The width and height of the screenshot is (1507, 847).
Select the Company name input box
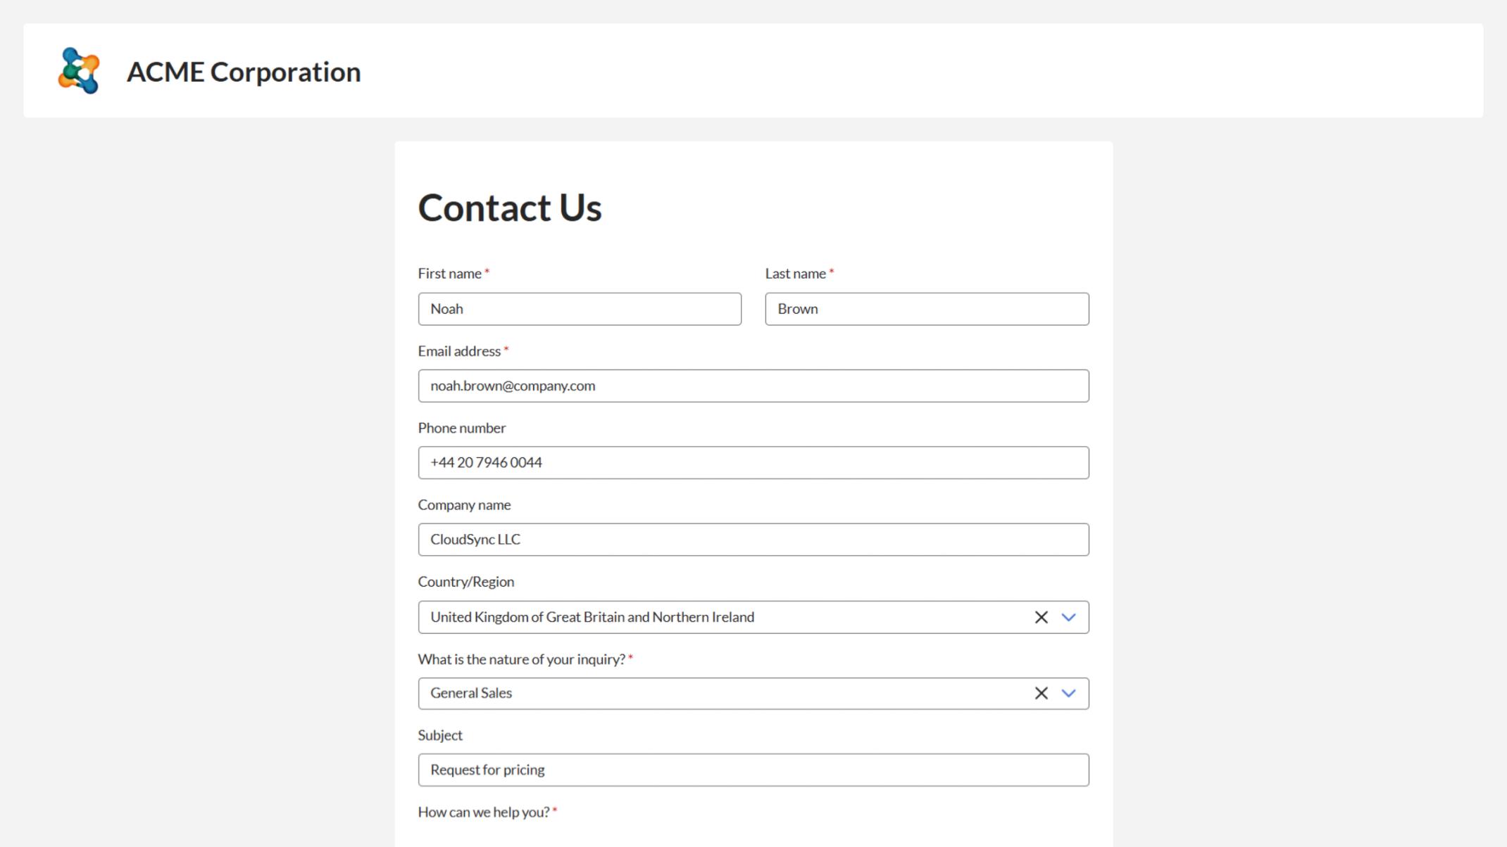753,540
